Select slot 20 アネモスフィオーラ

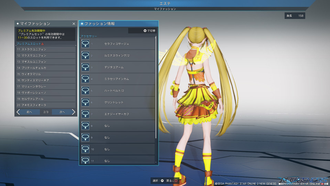[46, 105]
